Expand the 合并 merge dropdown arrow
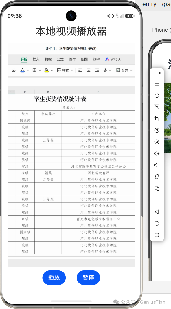The height and width of the screenshot is (309, 171). coord(131,70)
